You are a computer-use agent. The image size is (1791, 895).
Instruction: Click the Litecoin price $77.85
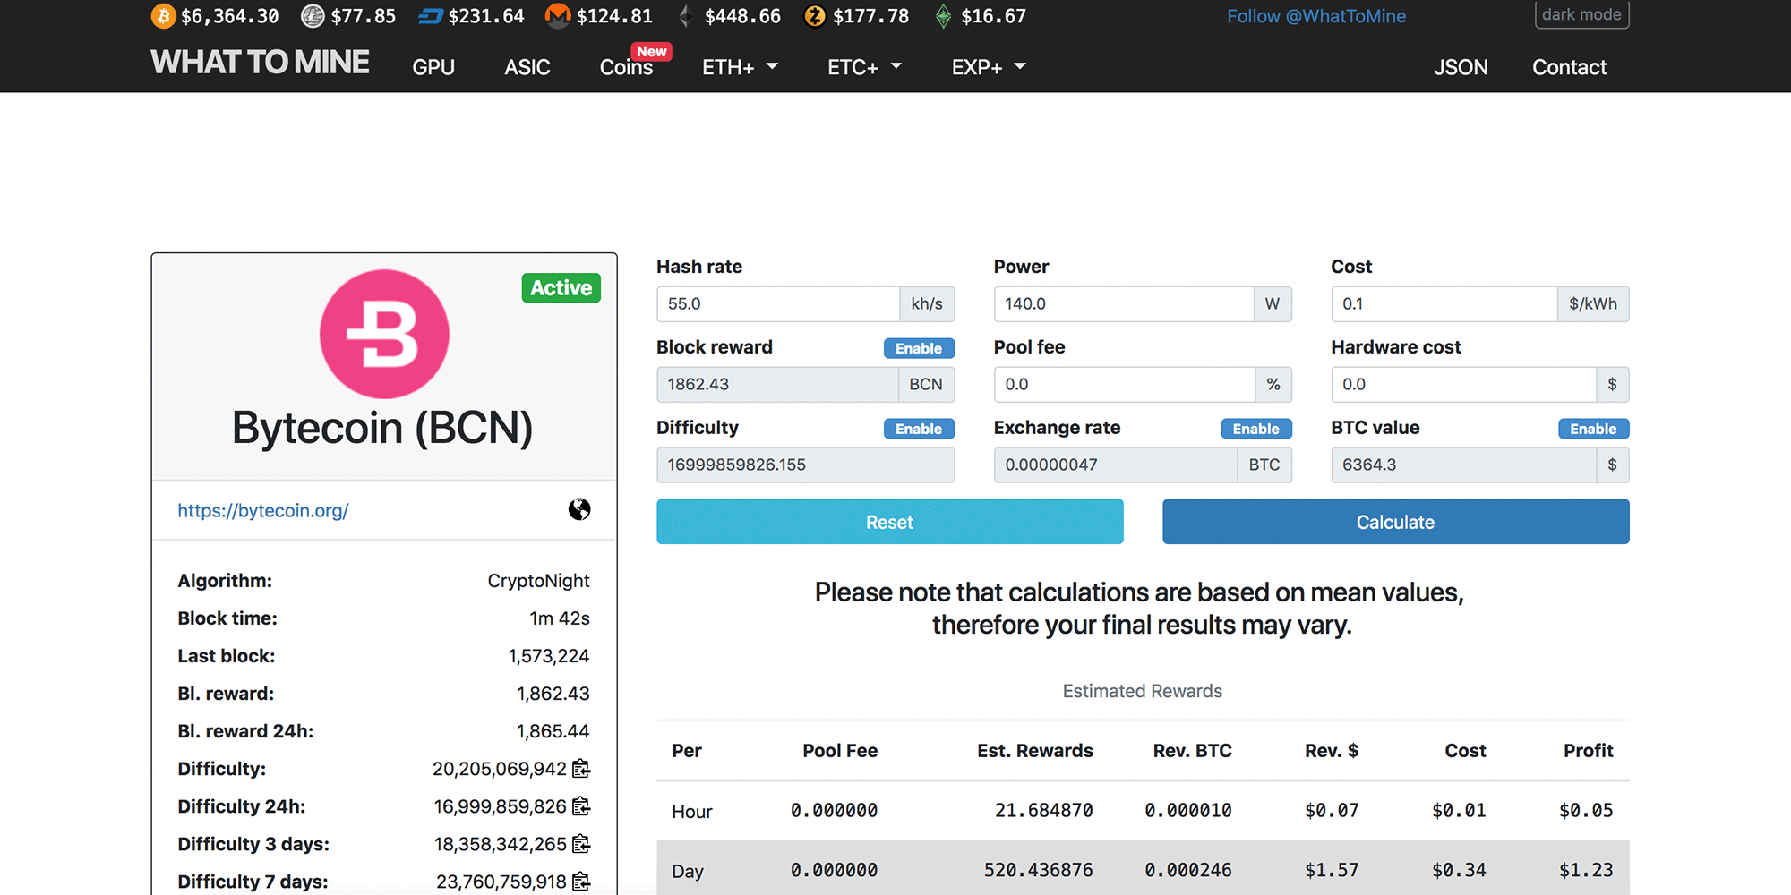(x=363, y=16)
